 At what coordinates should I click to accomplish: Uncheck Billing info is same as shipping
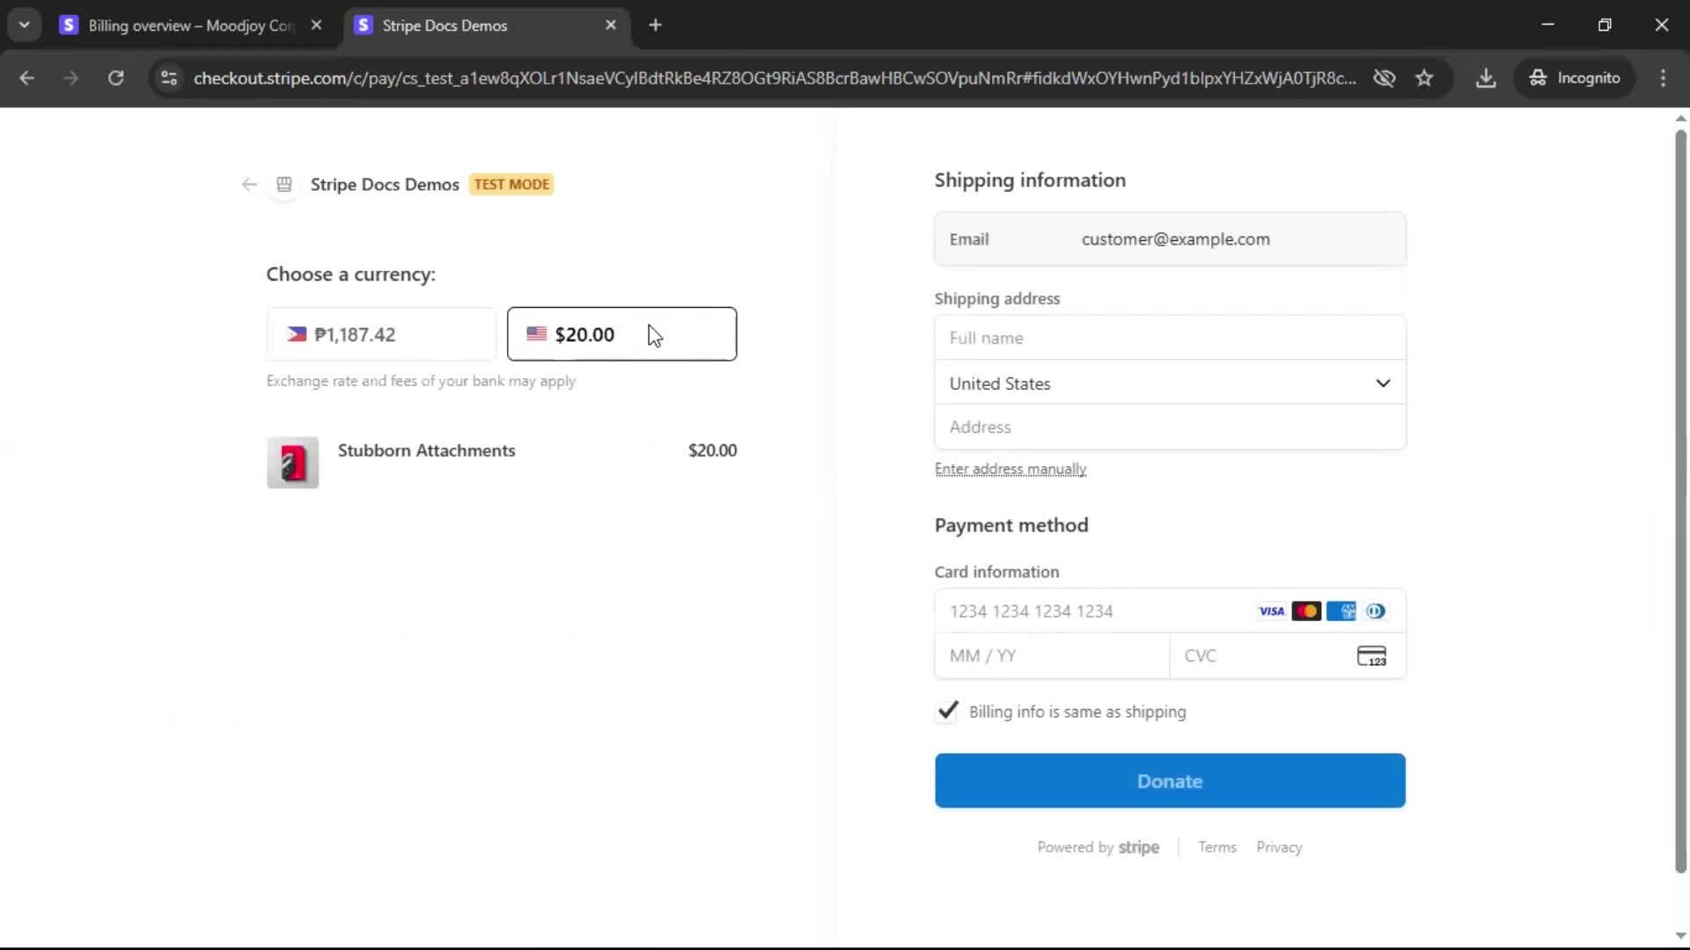point(947,711)
